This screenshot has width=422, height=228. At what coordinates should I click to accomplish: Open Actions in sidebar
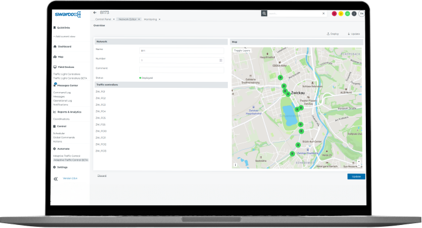click(x=57, y=141)
